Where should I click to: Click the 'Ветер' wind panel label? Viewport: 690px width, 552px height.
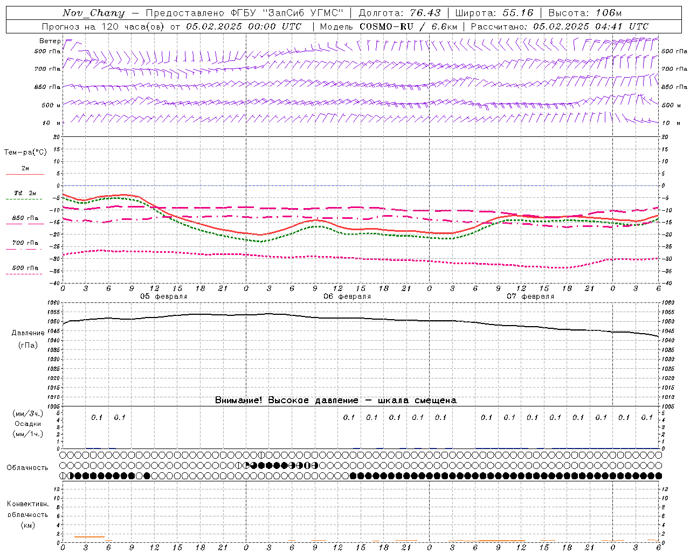pos(50,41)
